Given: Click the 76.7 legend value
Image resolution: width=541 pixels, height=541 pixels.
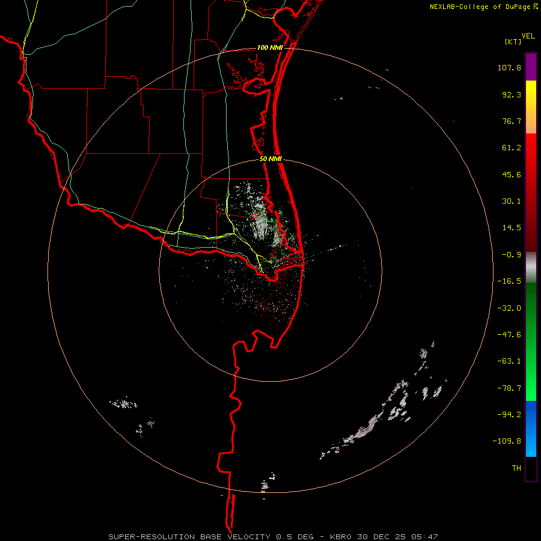Looking at the screenshot, I should 512,121.
